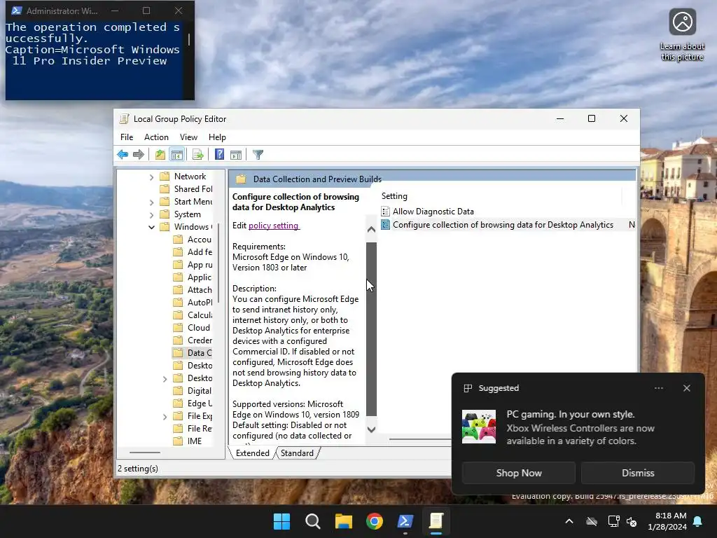
Task: Open Help via blue question mark icon
Action: [x=219, y=155]
